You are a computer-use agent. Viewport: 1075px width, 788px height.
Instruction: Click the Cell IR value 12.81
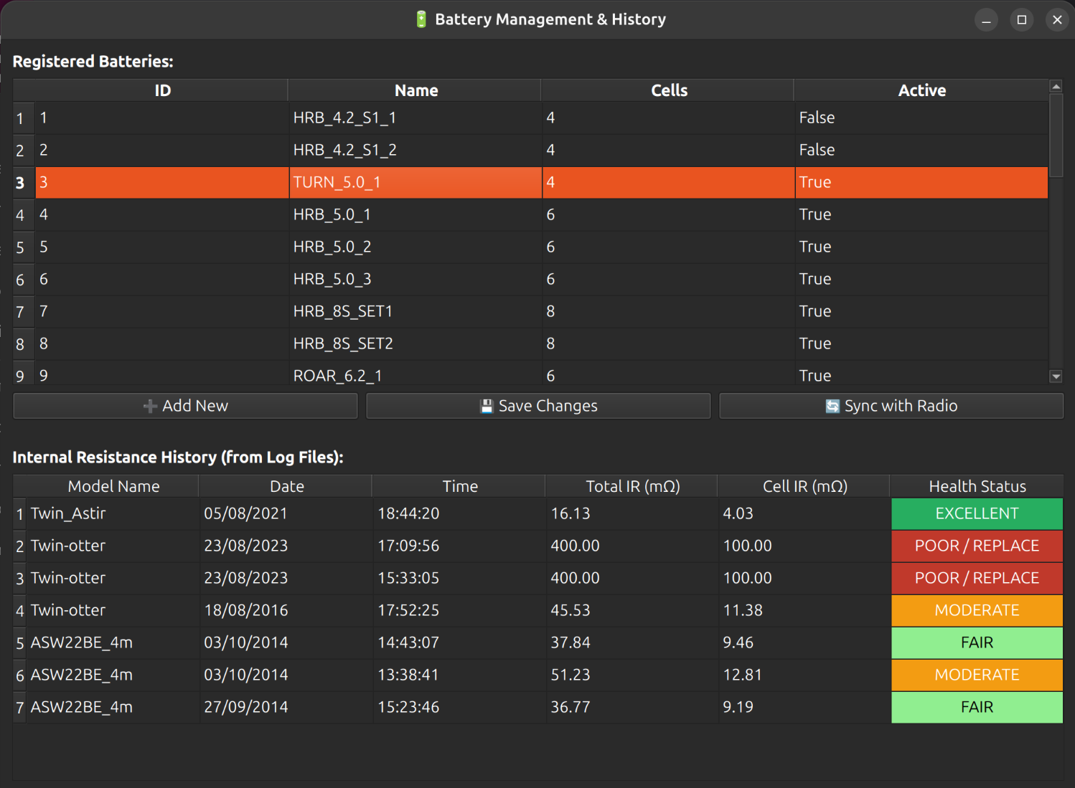[804, 675]
